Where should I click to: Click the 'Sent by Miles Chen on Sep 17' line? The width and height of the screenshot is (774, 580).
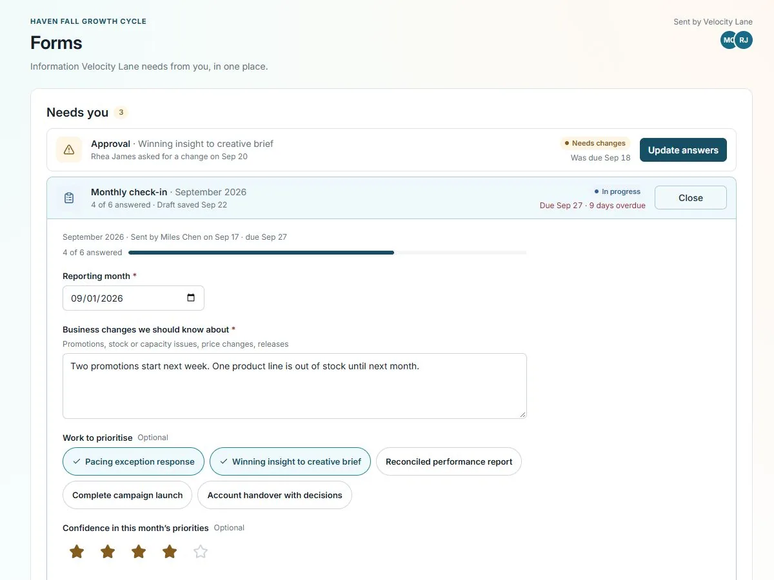point(175,237)
